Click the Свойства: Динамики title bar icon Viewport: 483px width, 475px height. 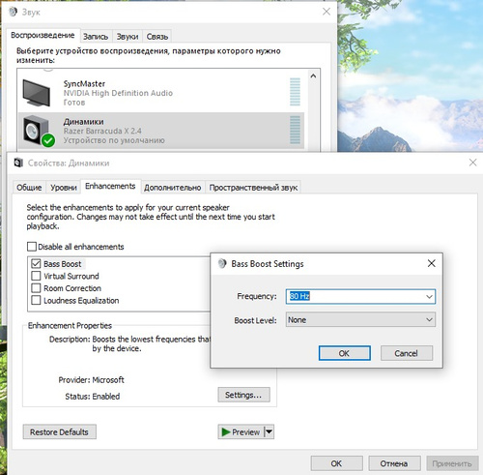point(18,163)
